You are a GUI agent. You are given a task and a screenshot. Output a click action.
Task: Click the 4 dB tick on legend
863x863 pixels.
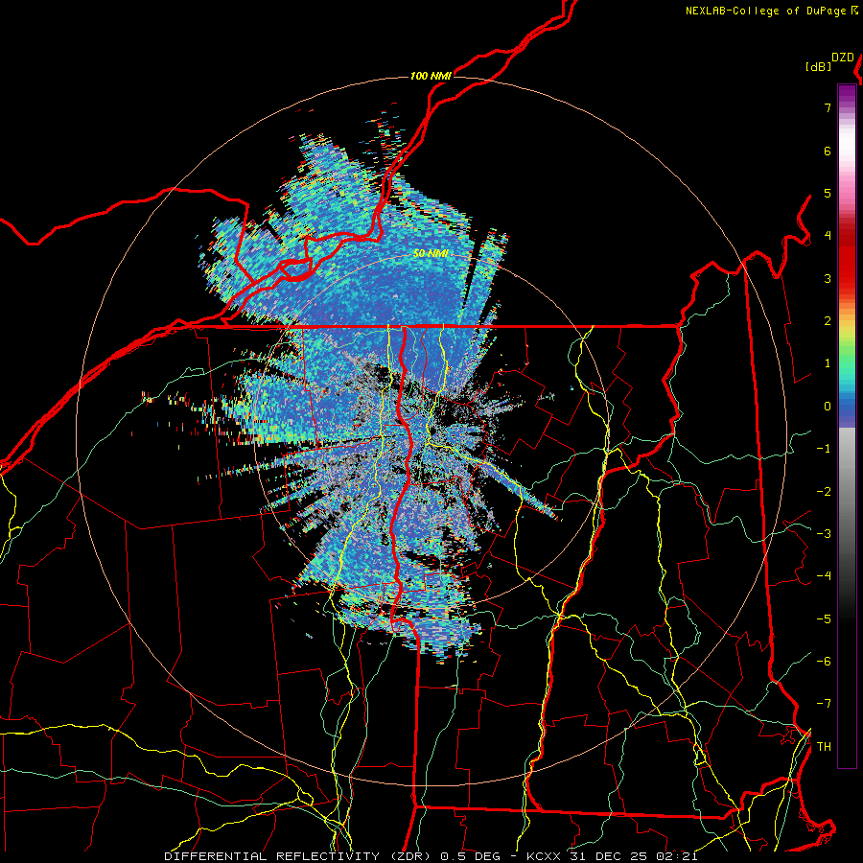(828, 236)
